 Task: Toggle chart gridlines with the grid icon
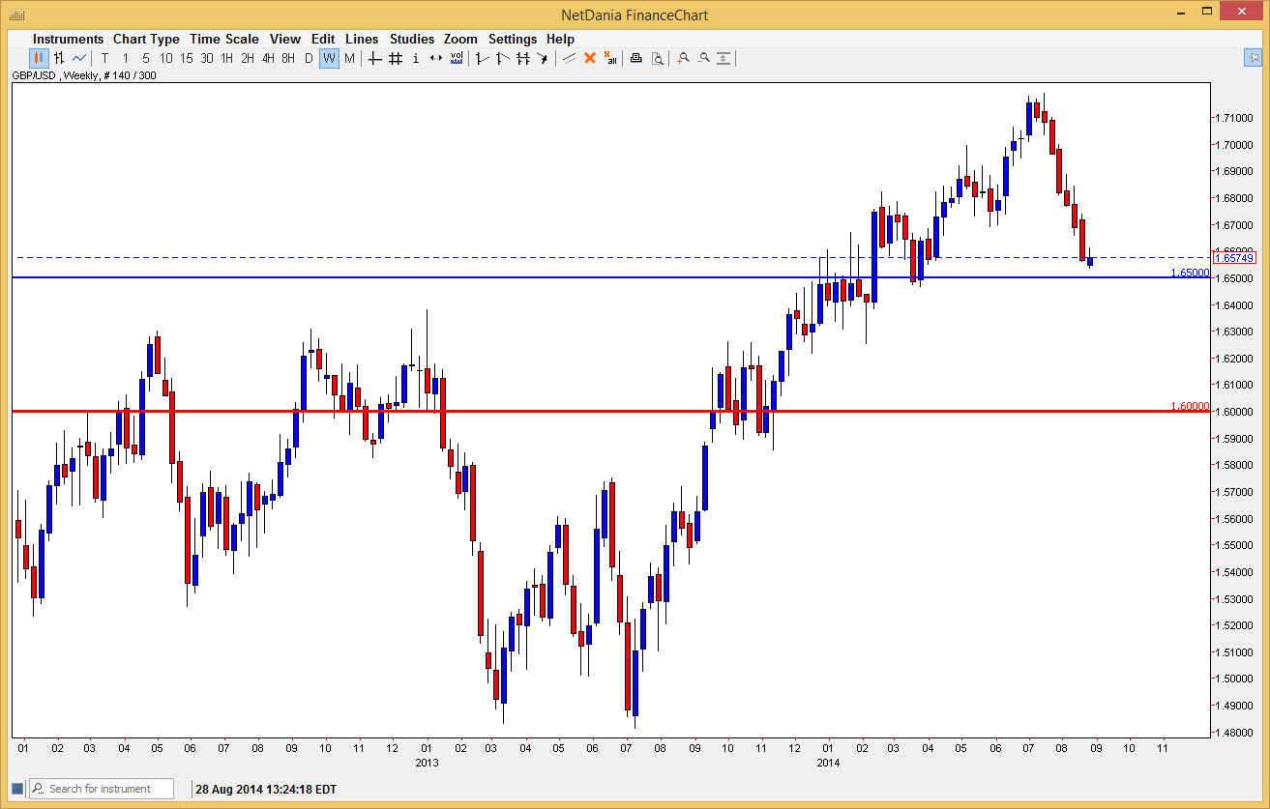click(x=396, y=58)
